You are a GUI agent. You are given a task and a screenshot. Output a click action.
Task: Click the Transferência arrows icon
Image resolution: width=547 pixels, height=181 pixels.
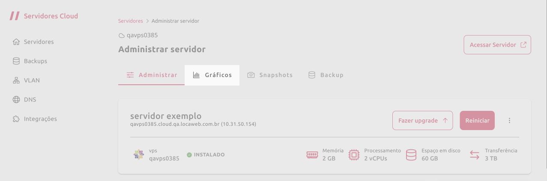point(474,155)
